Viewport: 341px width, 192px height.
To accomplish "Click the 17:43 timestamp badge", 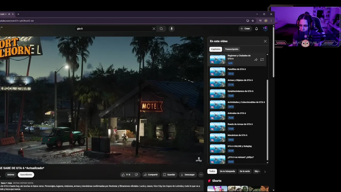I will [231, 129].
